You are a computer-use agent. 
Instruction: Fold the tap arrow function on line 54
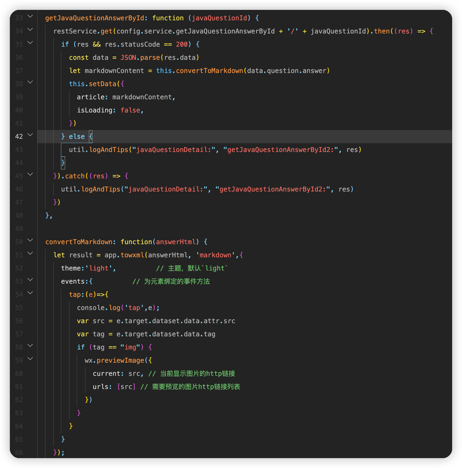[x=30, y=293]
